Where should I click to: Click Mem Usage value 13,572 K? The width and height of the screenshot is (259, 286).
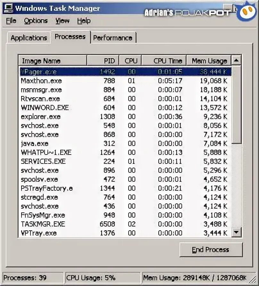(213, 107)
